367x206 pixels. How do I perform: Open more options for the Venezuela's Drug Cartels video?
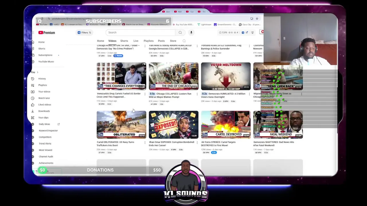pyautogui.click(x=145, y=94)
